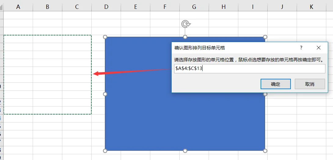Screen dimensions: 333x160
Task: Select column F header
Action: click(165, 7)
